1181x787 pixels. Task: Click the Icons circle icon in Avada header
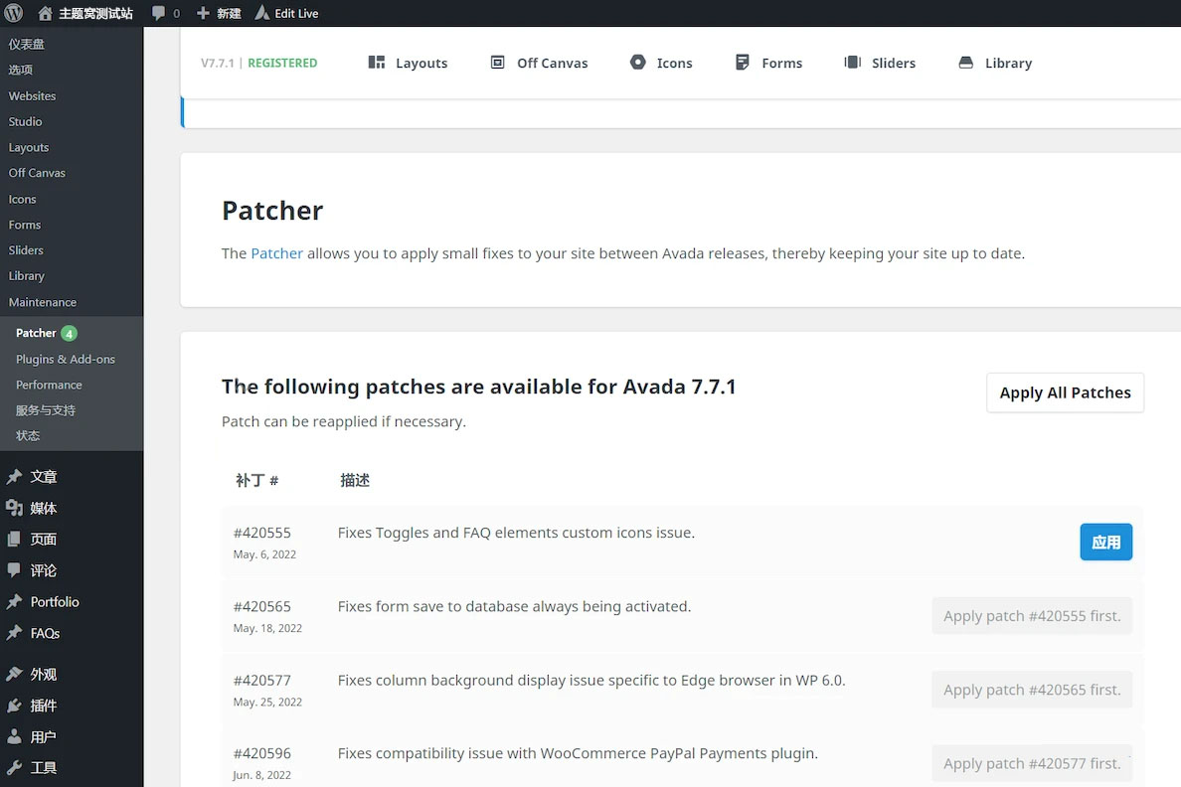[638, 63]
